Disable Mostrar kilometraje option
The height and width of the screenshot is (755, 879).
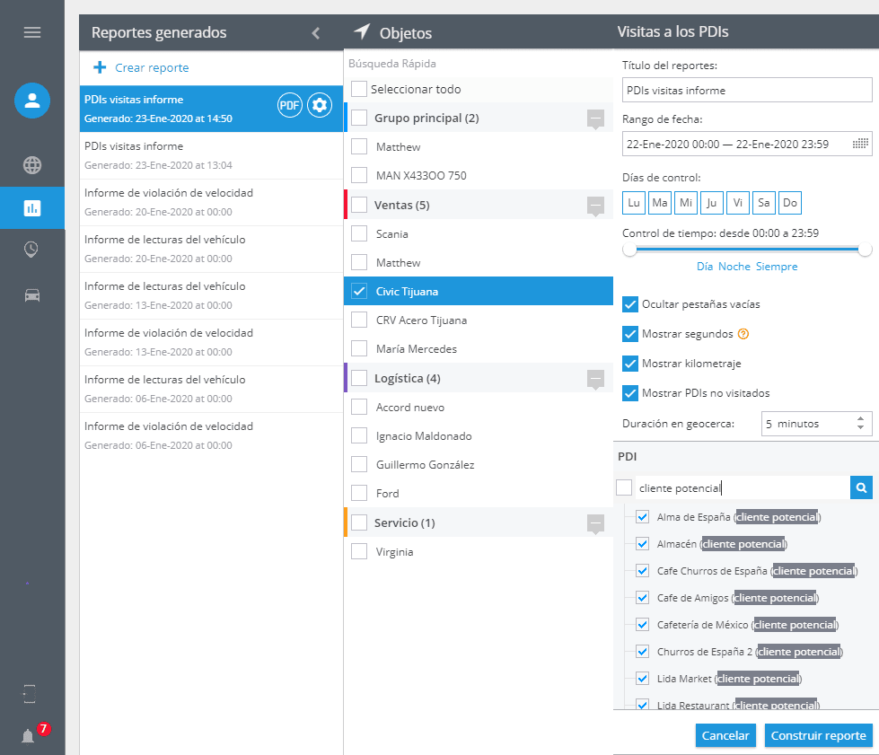pyautogui.click(x=630, y=364)
